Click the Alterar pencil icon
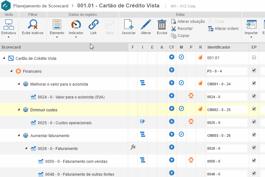265x177 pixels. 146,25
